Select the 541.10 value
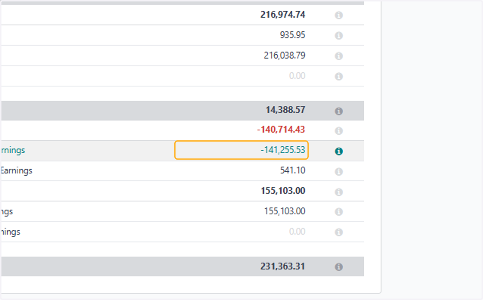Screen dimensions: 483x300 pyautogui.click(x=293, y=171)
